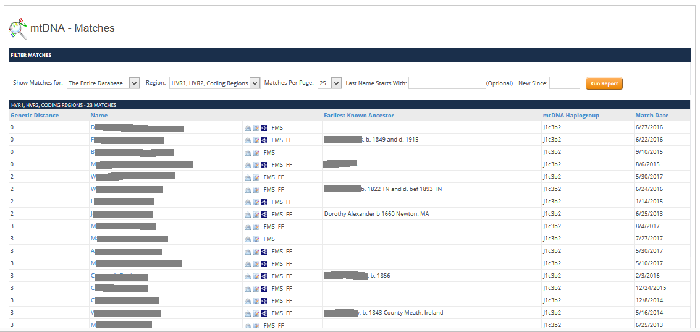Sort by Match Date header
700x332 pixels.
point(652,115)
